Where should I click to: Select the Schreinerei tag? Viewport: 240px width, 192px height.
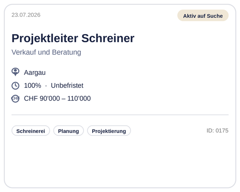(31, 131)
